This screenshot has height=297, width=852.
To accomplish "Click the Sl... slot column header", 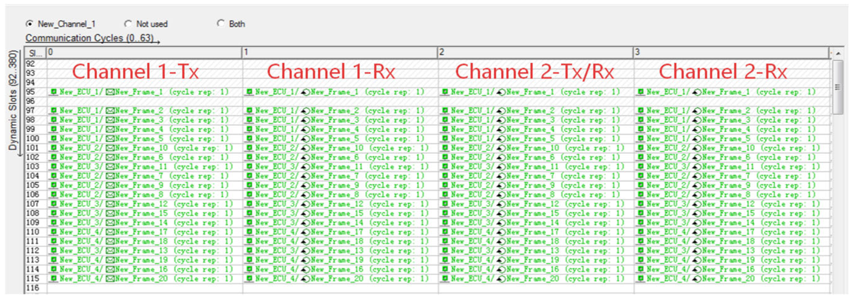I will pos(36,53).
